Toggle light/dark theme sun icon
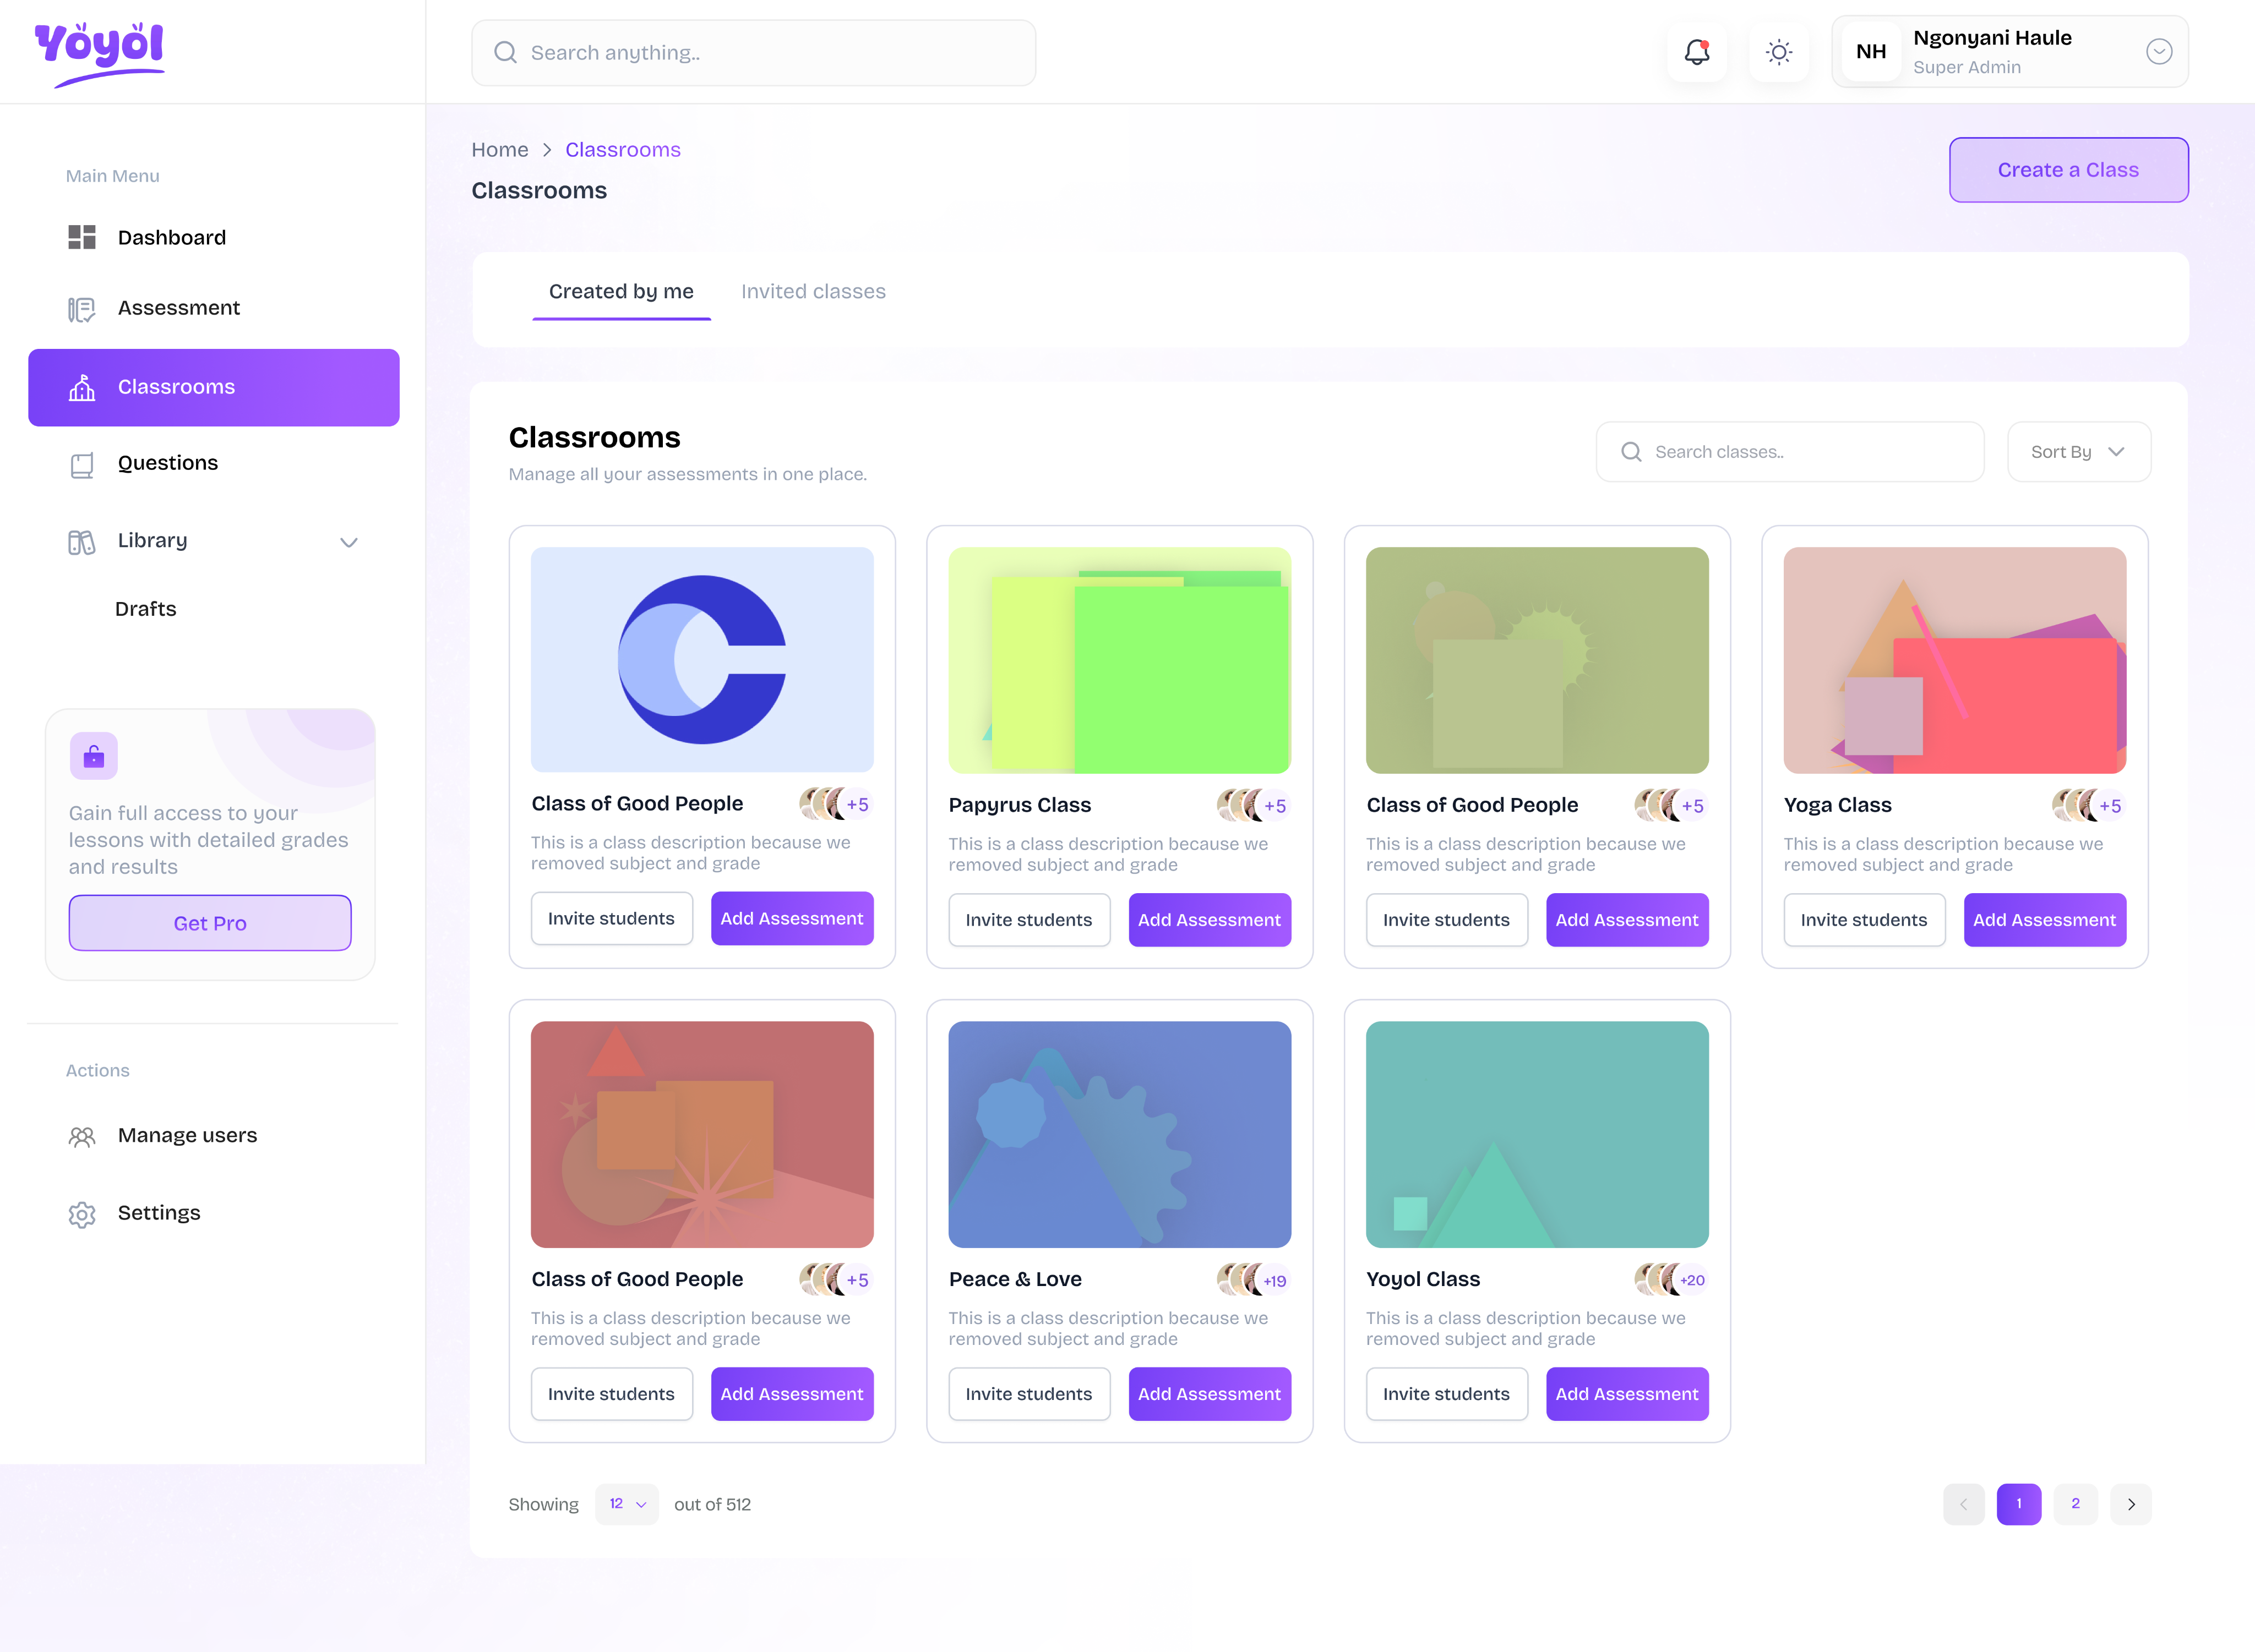The image size is (2255, 1652). click(x=1779, y=52)
